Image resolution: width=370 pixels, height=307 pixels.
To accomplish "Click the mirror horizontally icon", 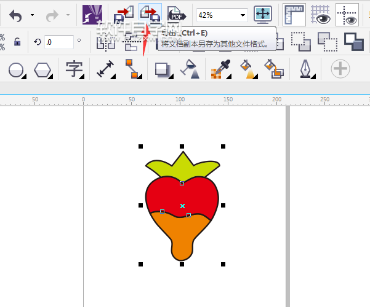I will point(106,42).
